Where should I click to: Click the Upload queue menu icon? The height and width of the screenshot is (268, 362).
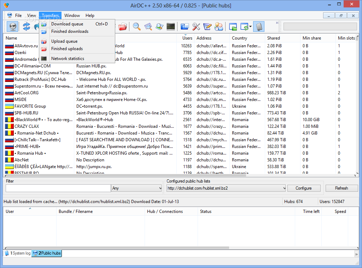(x=44, y=41)
